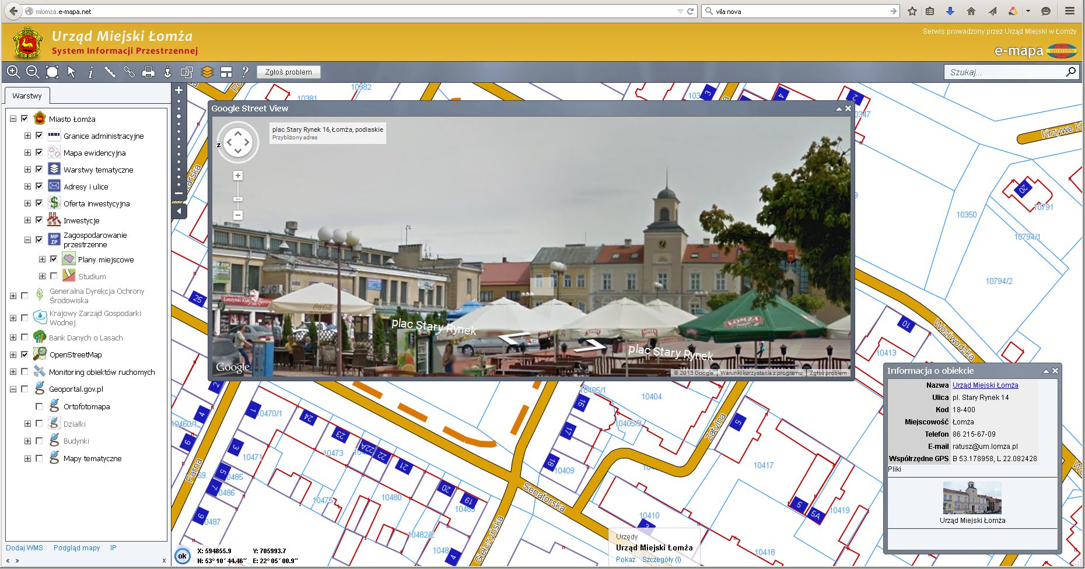This screenshot has width=1085, height=569.
Task: Close the Google Street View window
Action: 848,108
